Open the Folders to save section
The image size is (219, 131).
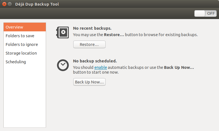(x=25, y=36)
